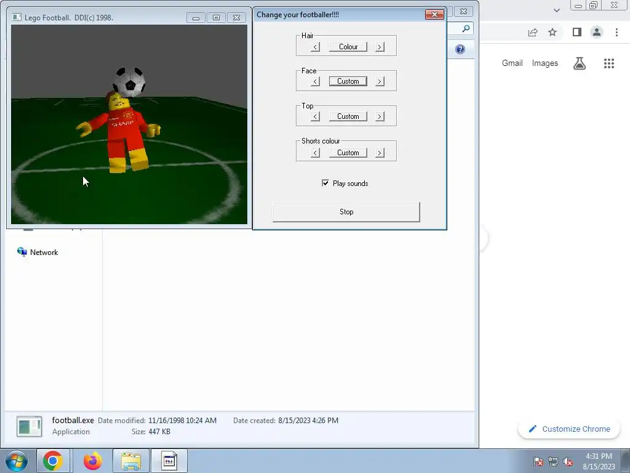Click the football.exe filename in details pane

[73, 420]
